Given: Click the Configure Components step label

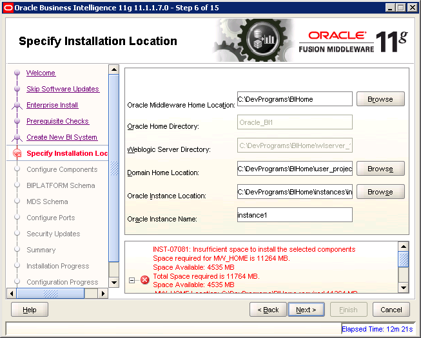Looking at the screenshot, I should click(62, 169).
